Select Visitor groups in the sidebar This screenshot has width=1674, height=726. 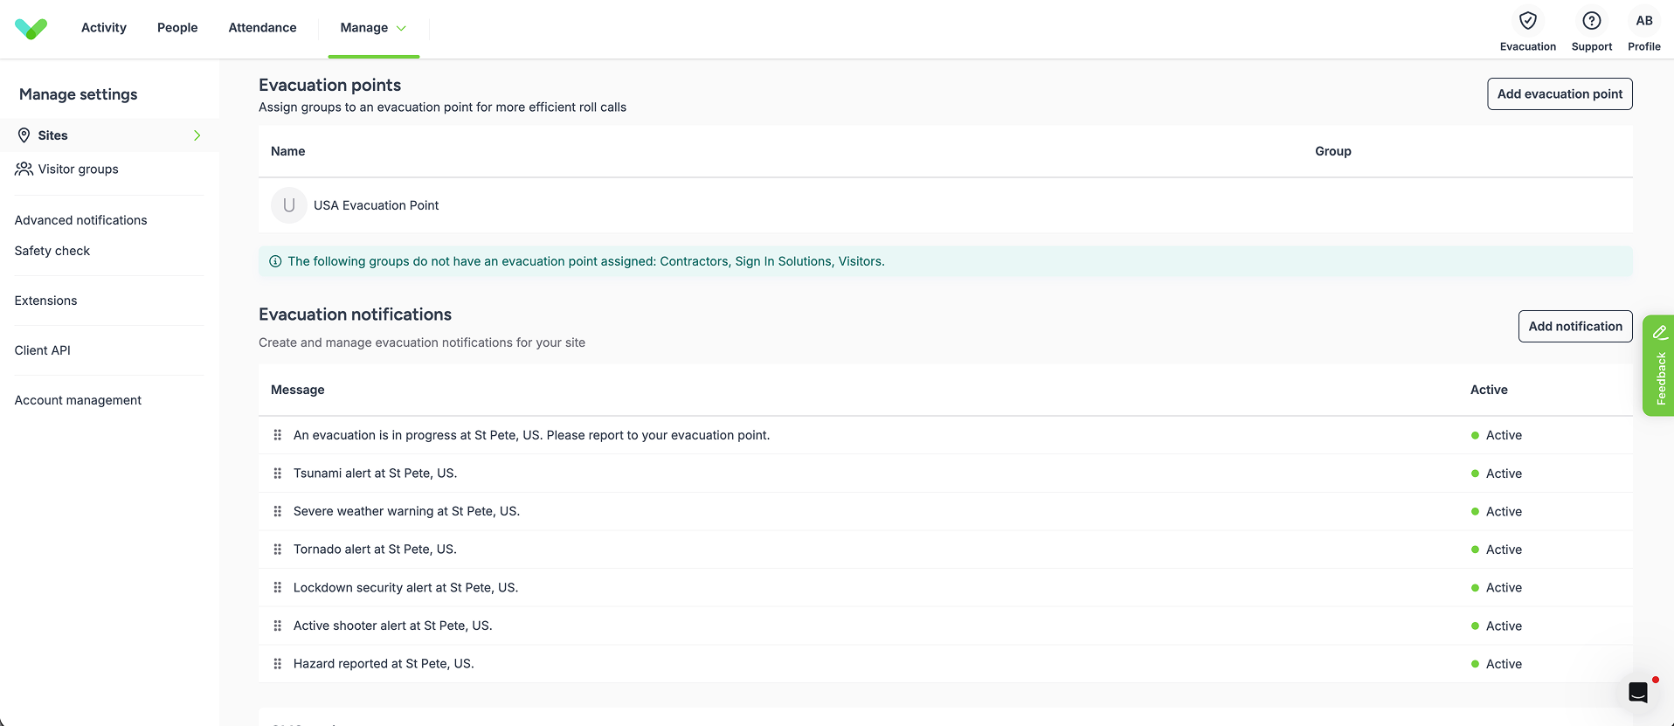(78, 169)
